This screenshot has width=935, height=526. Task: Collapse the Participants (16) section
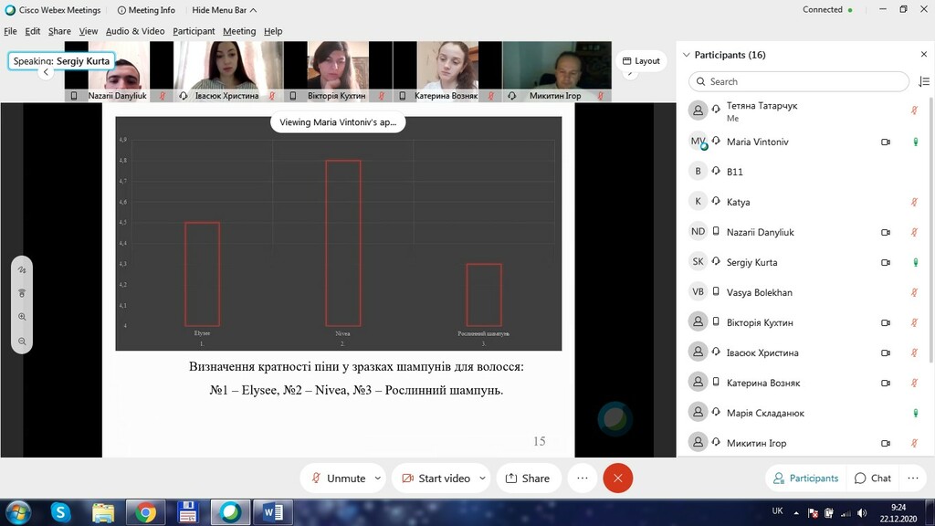(x=687, y=55)
